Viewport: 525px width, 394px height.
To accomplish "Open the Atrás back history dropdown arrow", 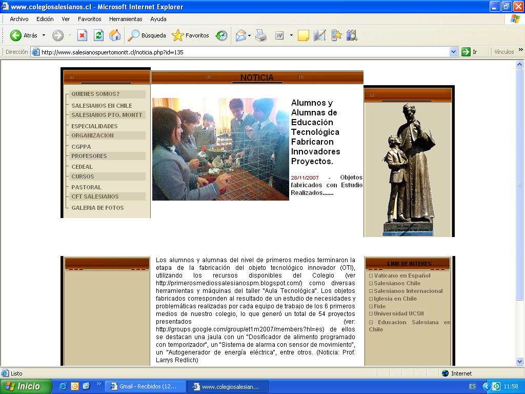I will pyautogui.click(x=44, y=35).
